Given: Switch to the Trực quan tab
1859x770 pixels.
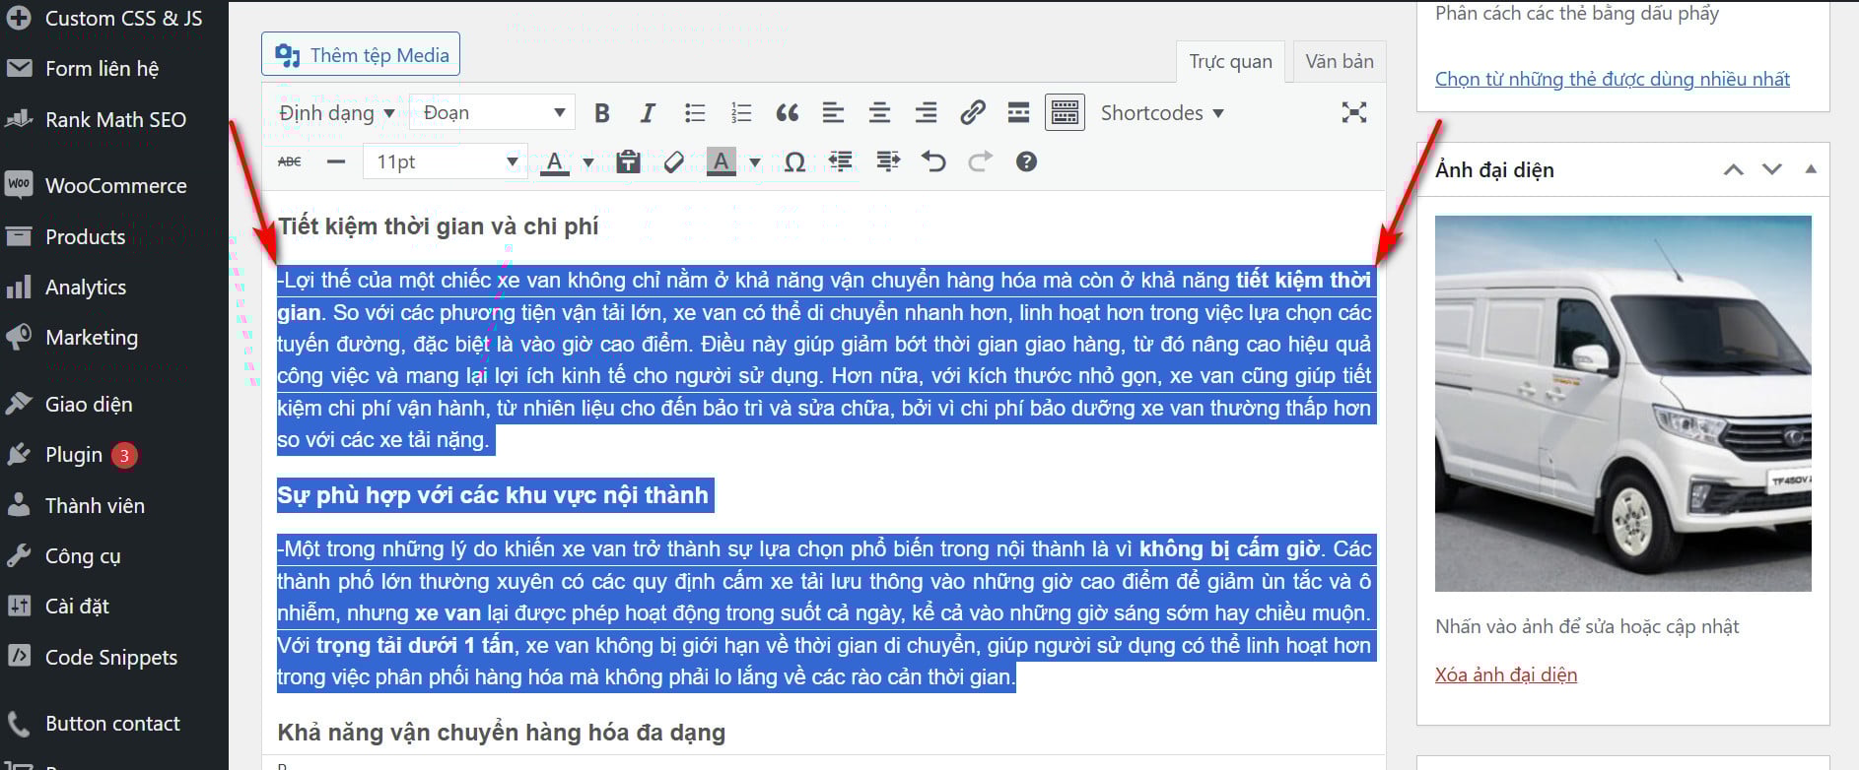Looking at the screenshot, I should click(x=1230, y=61).
